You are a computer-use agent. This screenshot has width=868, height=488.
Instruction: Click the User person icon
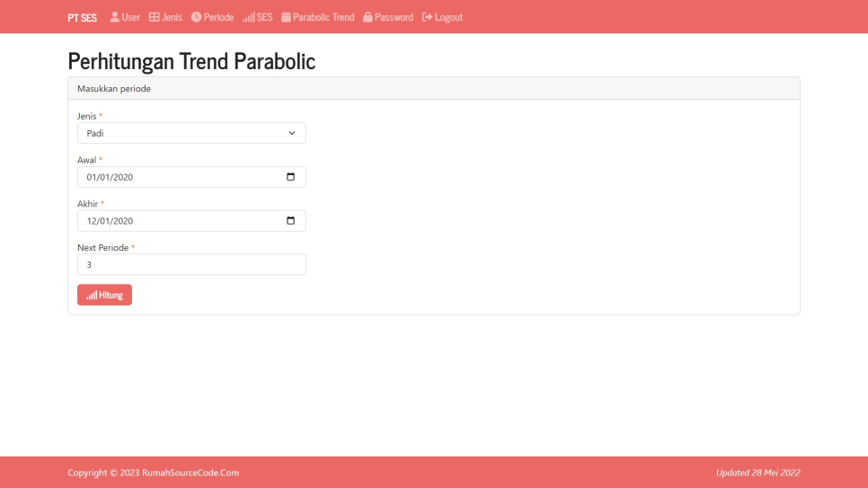(x=115, y=16)
